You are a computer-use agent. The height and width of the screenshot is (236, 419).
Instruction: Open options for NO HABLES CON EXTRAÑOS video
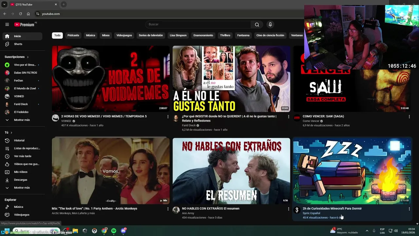coord(288,209)
